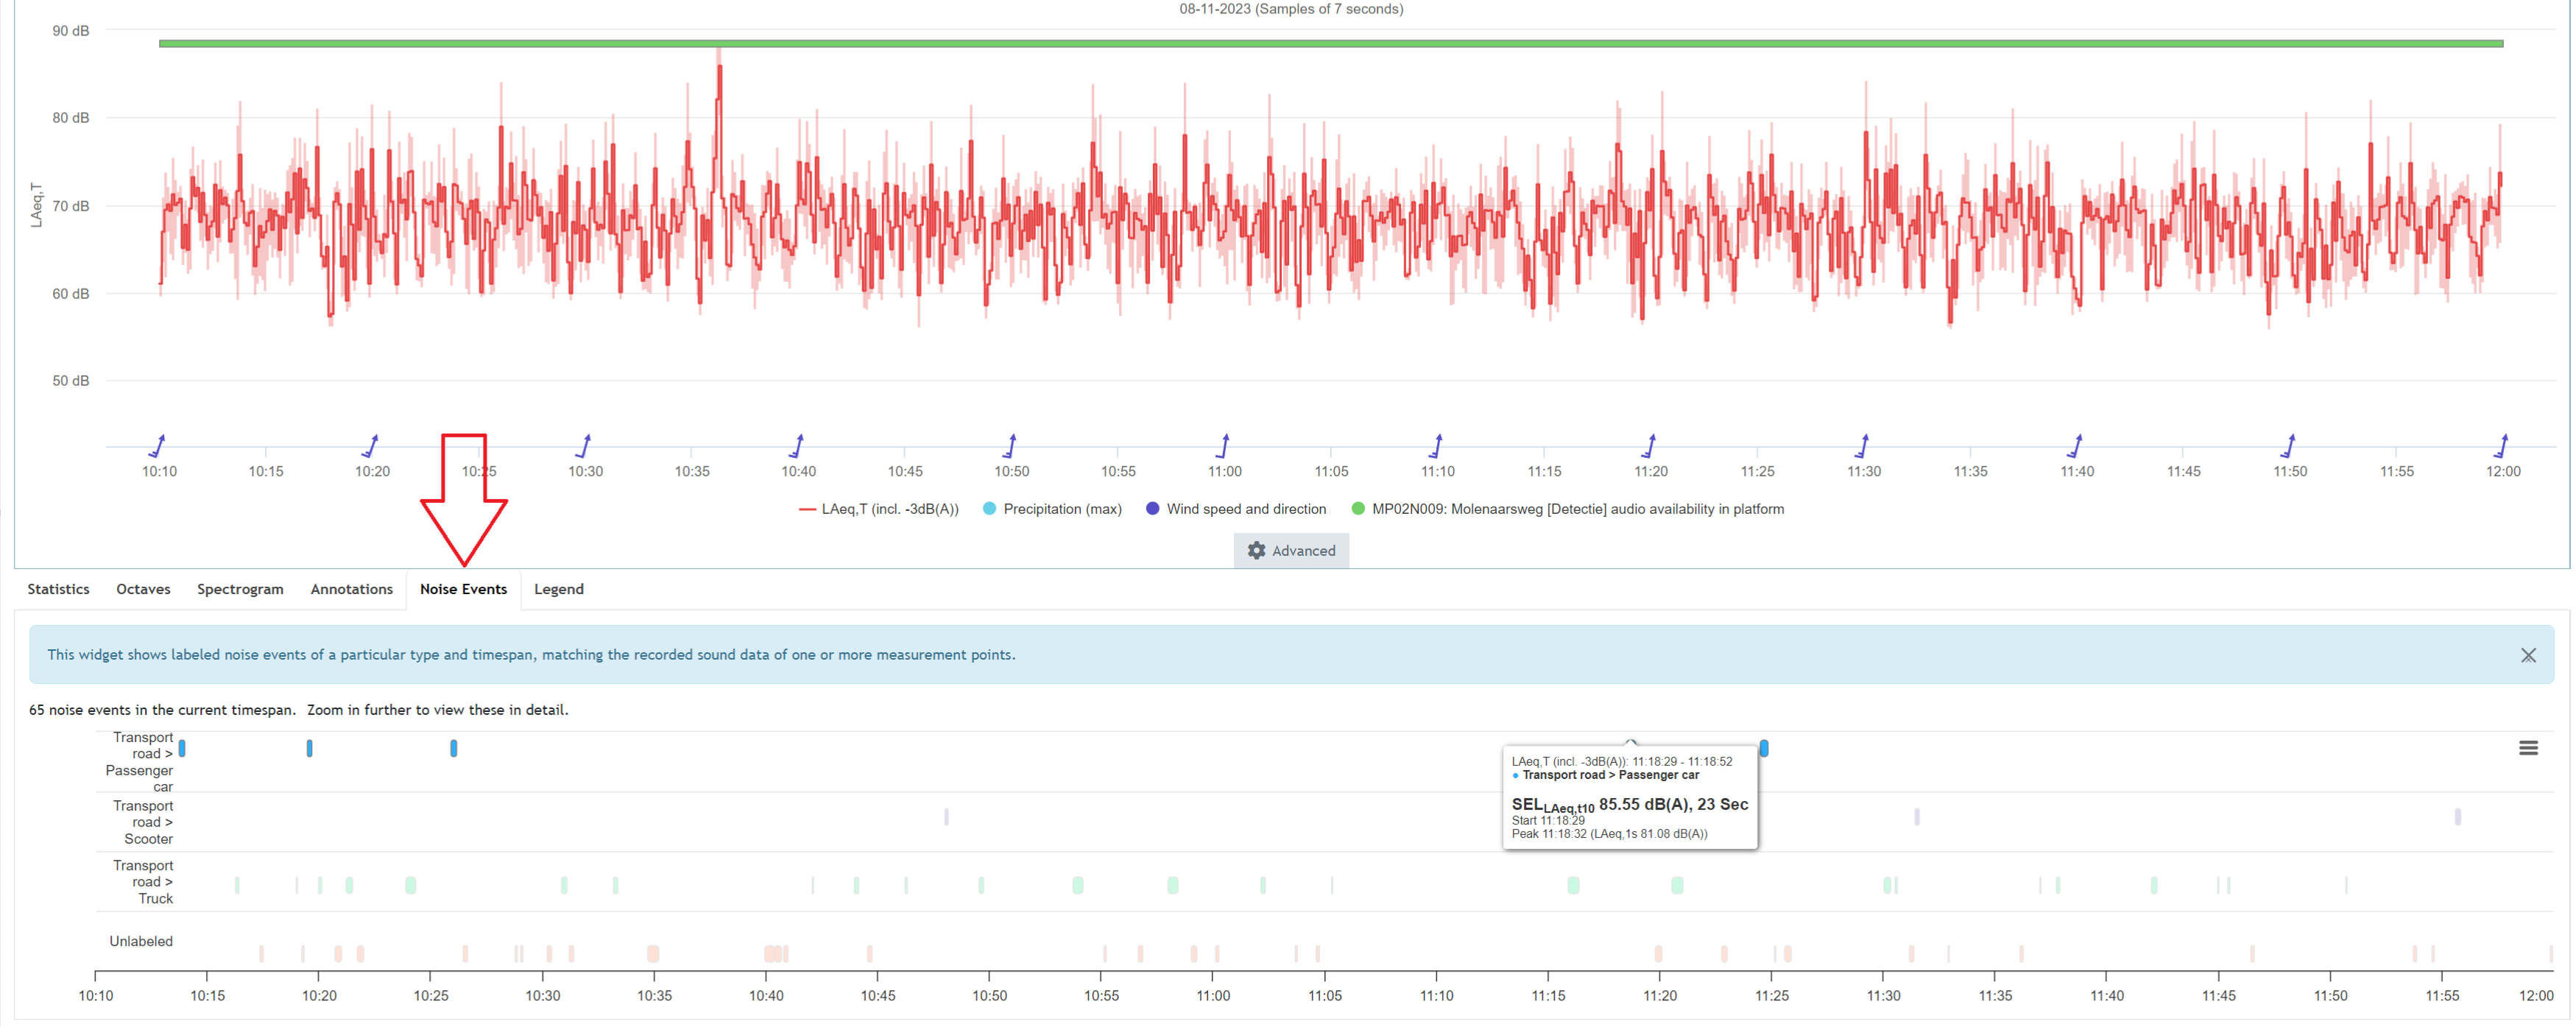Switch to the Statistics tab
The height and width of the screenshot is (1027, 2576).
58,589
